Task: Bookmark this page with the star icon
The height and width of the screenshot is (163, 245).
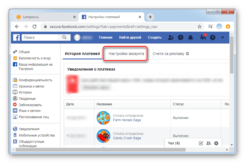Action: click(199, 27)
